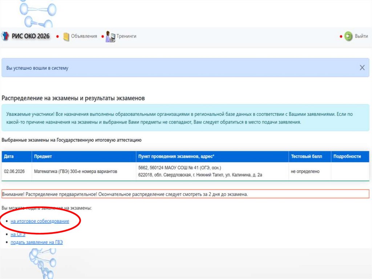Screen dimensions: 372x279
Task: Click the 'Внимание! Распределение предварительное!' warning text
Action: point(125,194)
